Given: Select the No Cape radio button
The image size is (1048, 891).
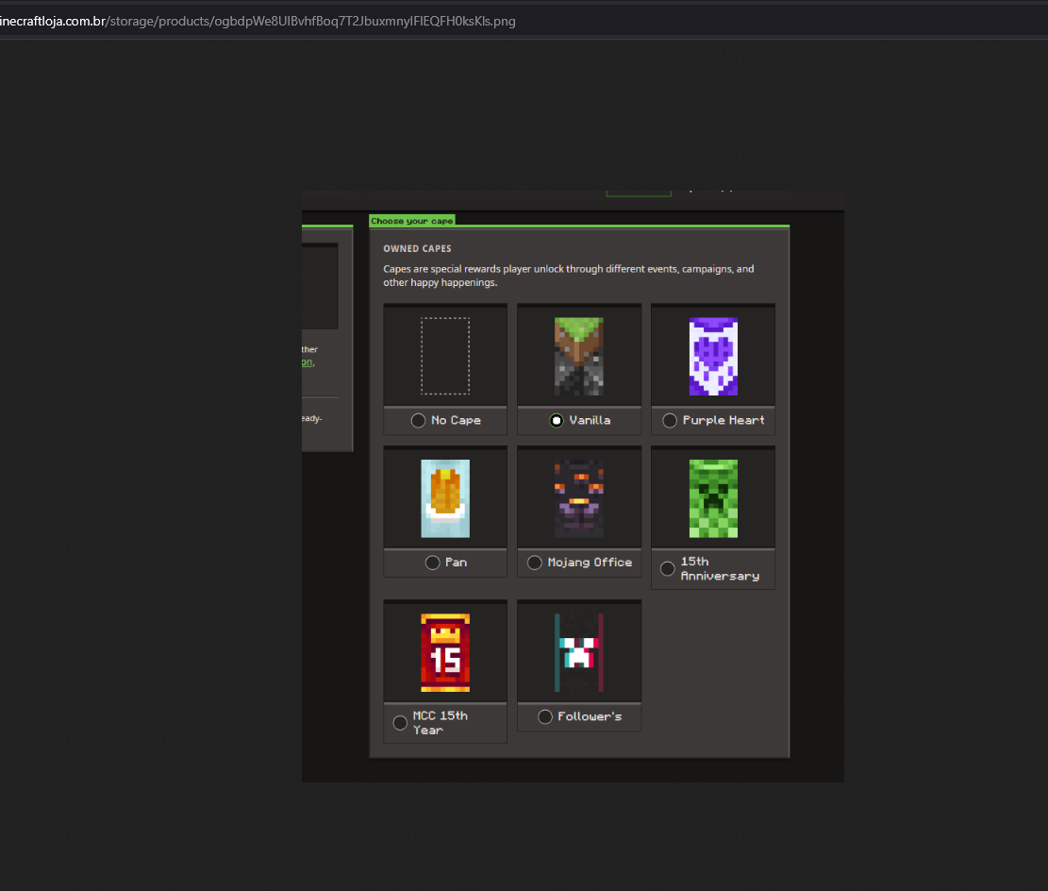Looking at the screenshot, I should pos(418,421).
